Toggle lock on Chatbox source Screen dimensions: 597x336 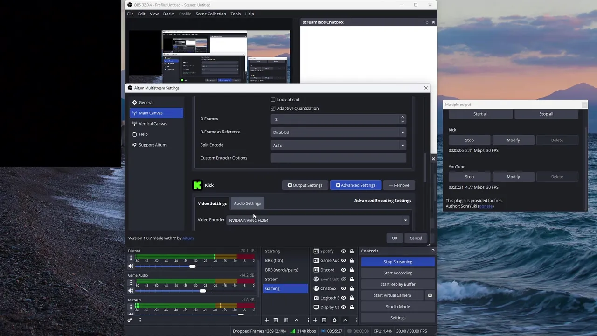(352, 288)
